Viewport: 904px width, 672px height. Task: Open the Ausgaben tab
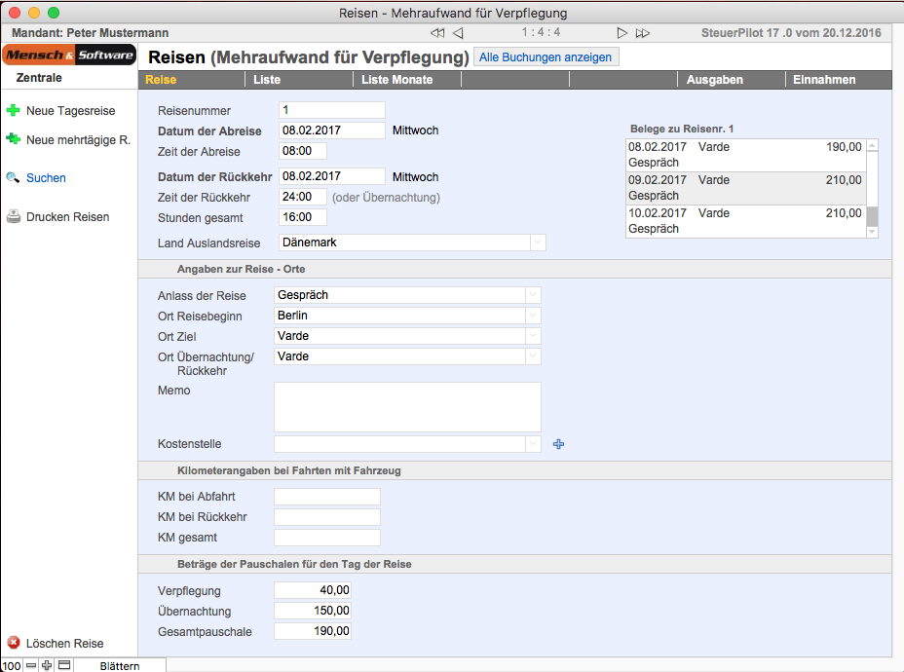click(x=715, y=80)
